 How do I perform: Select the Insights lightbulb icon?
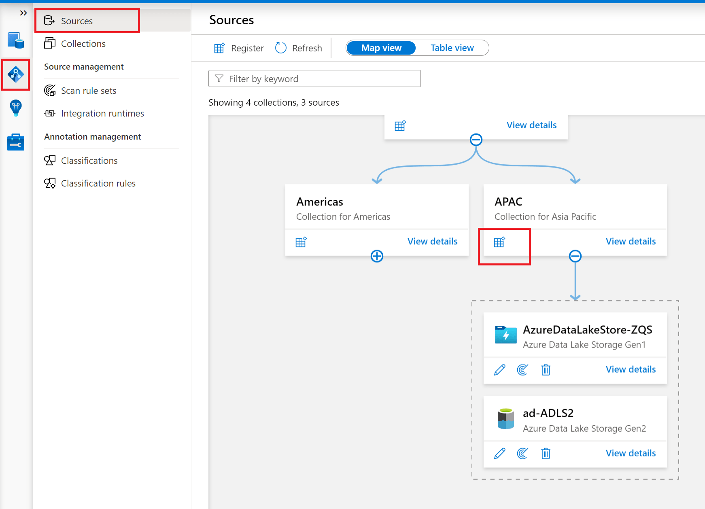coord(16,108)
